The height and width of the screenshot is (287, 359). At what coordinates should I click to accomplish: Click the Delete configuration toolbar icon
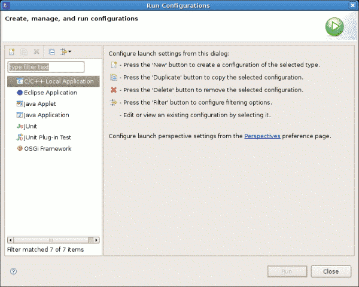[x=36, y=52]
